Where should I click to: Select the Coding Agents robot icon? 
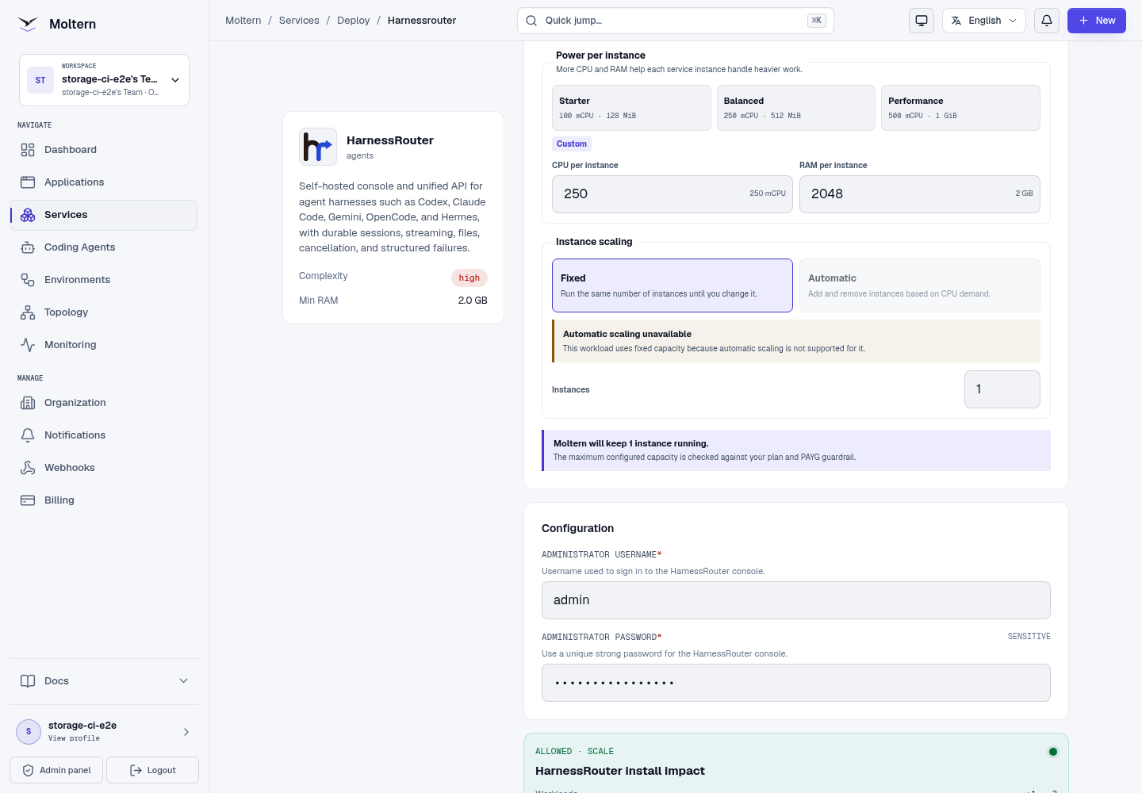[x=28, y=247]
